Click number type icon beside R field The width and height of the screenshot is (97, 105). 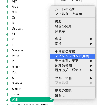point(7,62)
